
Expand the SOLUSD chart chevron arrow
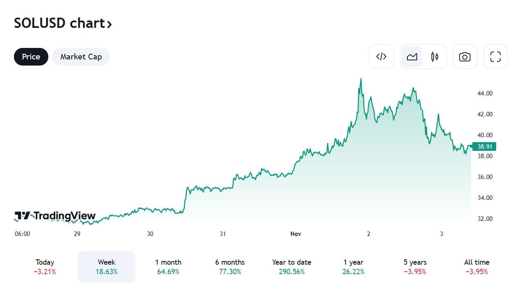tap(109, 24)
